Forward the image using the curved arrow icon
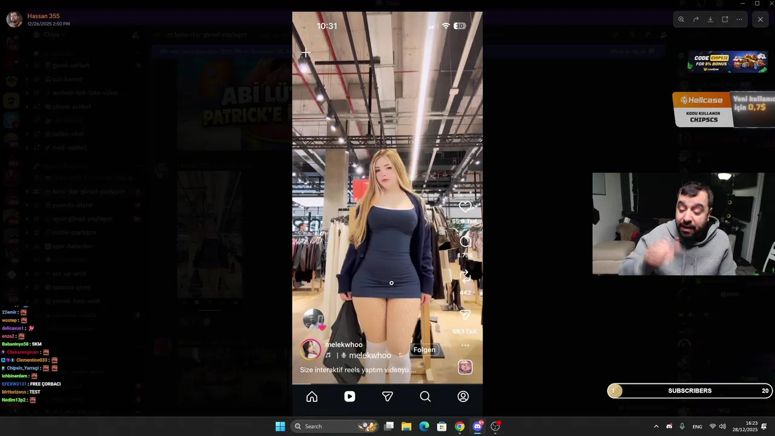This screenshot has width=775, height=436. coord(696,19)
